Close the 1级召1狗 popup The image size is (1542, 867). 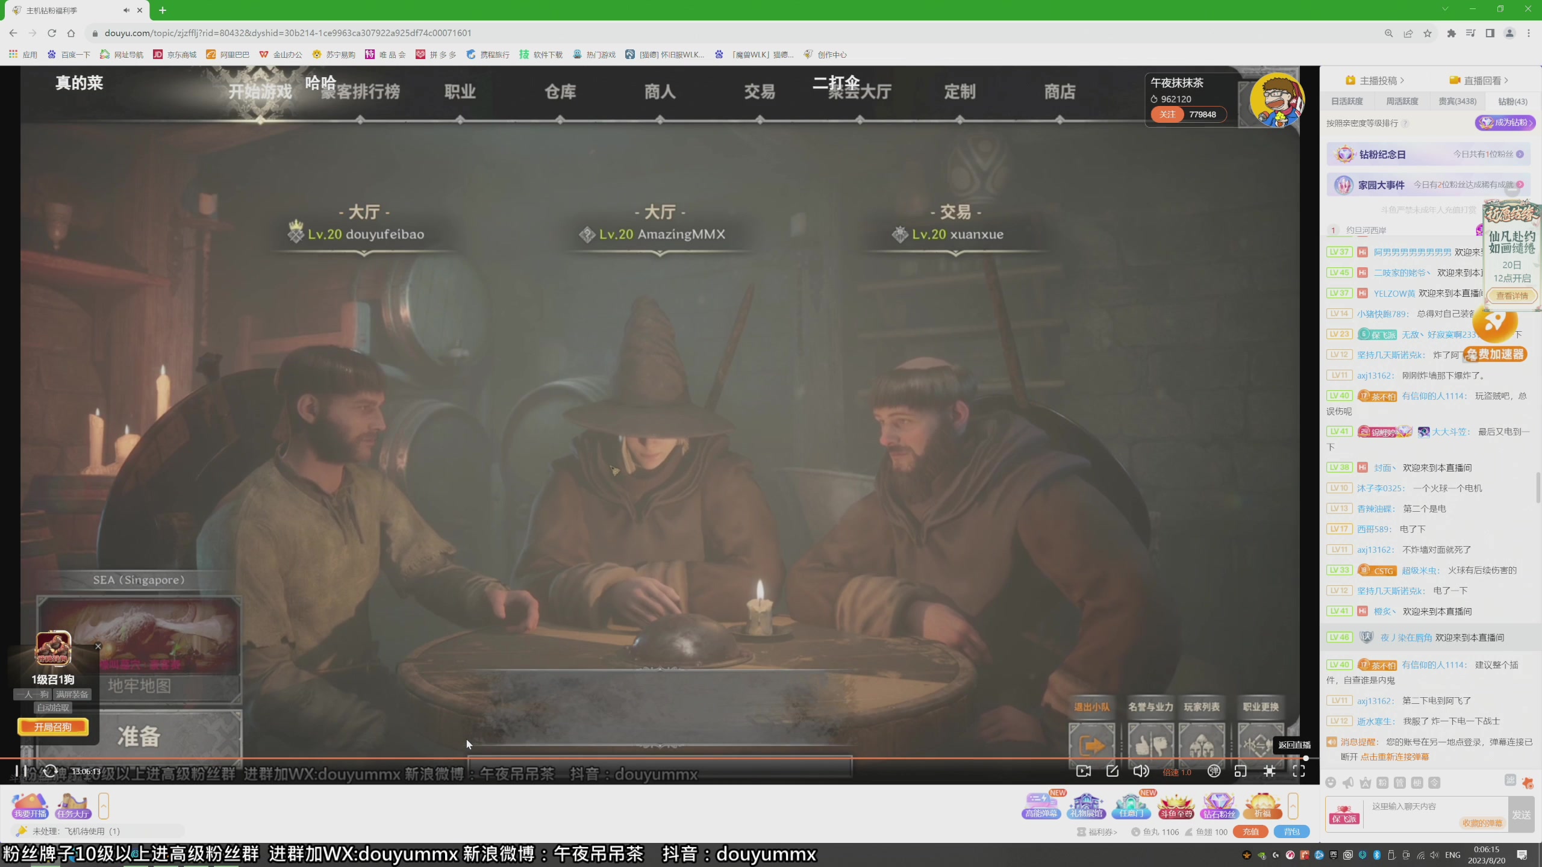(98, 647)
